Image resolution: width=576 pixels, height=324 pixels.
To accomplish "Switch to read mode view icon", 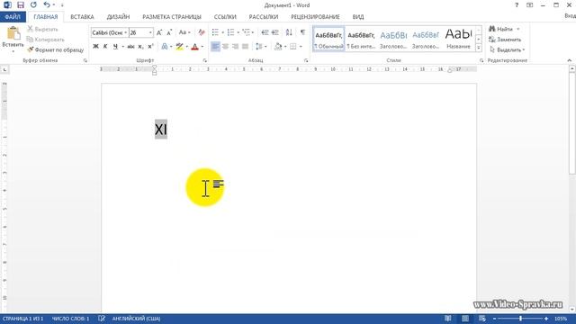I will click(448, 319).
